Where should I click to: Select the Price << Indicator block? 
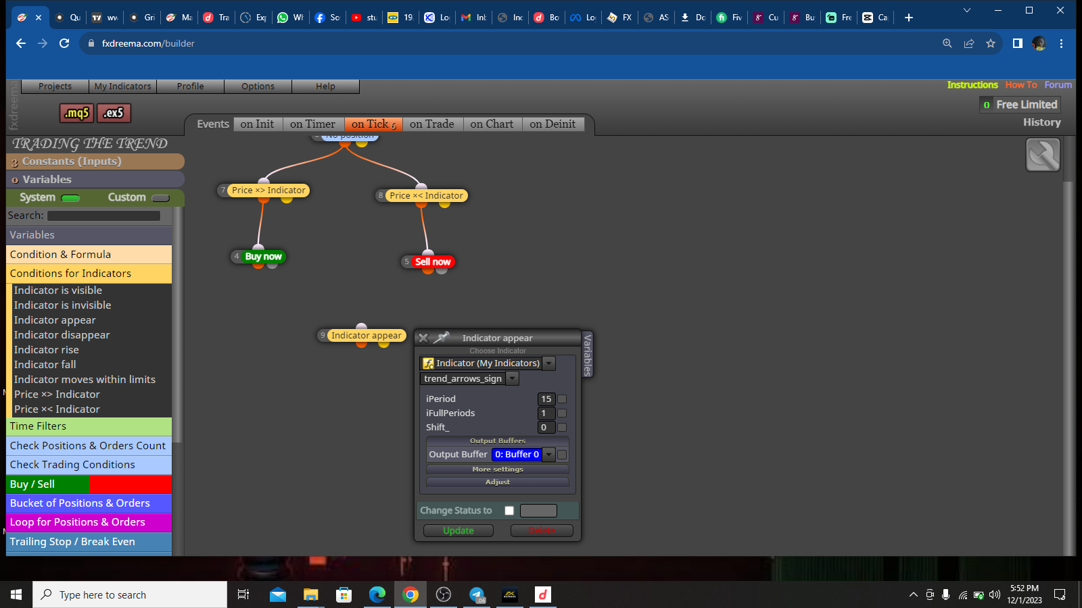(426, 196)
